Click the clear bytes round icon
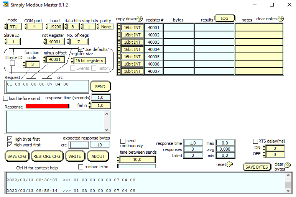 288,165
